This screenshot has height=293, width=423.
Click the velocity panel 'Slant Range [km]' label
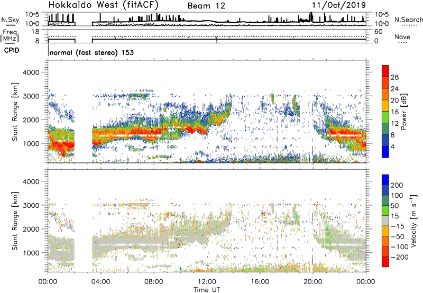click(15, 221)
